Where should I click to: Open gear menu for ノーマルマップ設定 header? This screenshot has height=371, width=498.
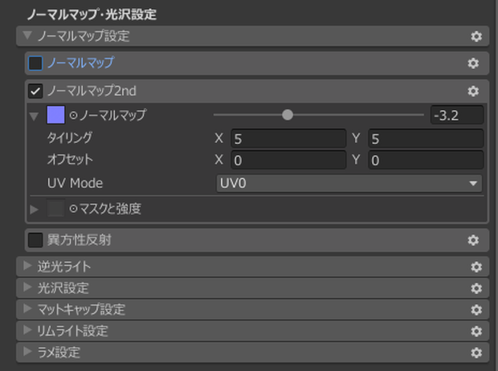click(x=476, y=36)
